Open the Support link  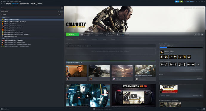click(113, 39)
